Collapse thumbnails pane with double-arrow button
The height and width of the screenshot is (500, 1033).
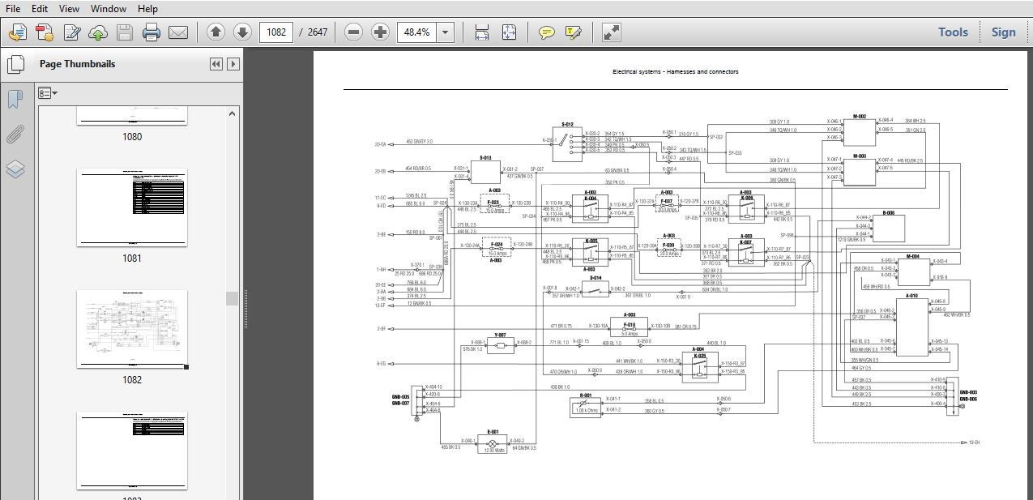coord(216,64)
